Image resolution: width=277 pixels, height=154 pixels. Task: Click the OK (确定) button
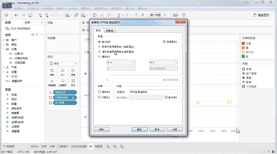[139, 129]
